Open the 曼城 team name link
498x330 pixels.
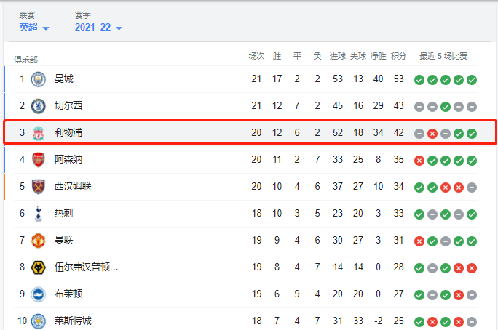(64, 79)
